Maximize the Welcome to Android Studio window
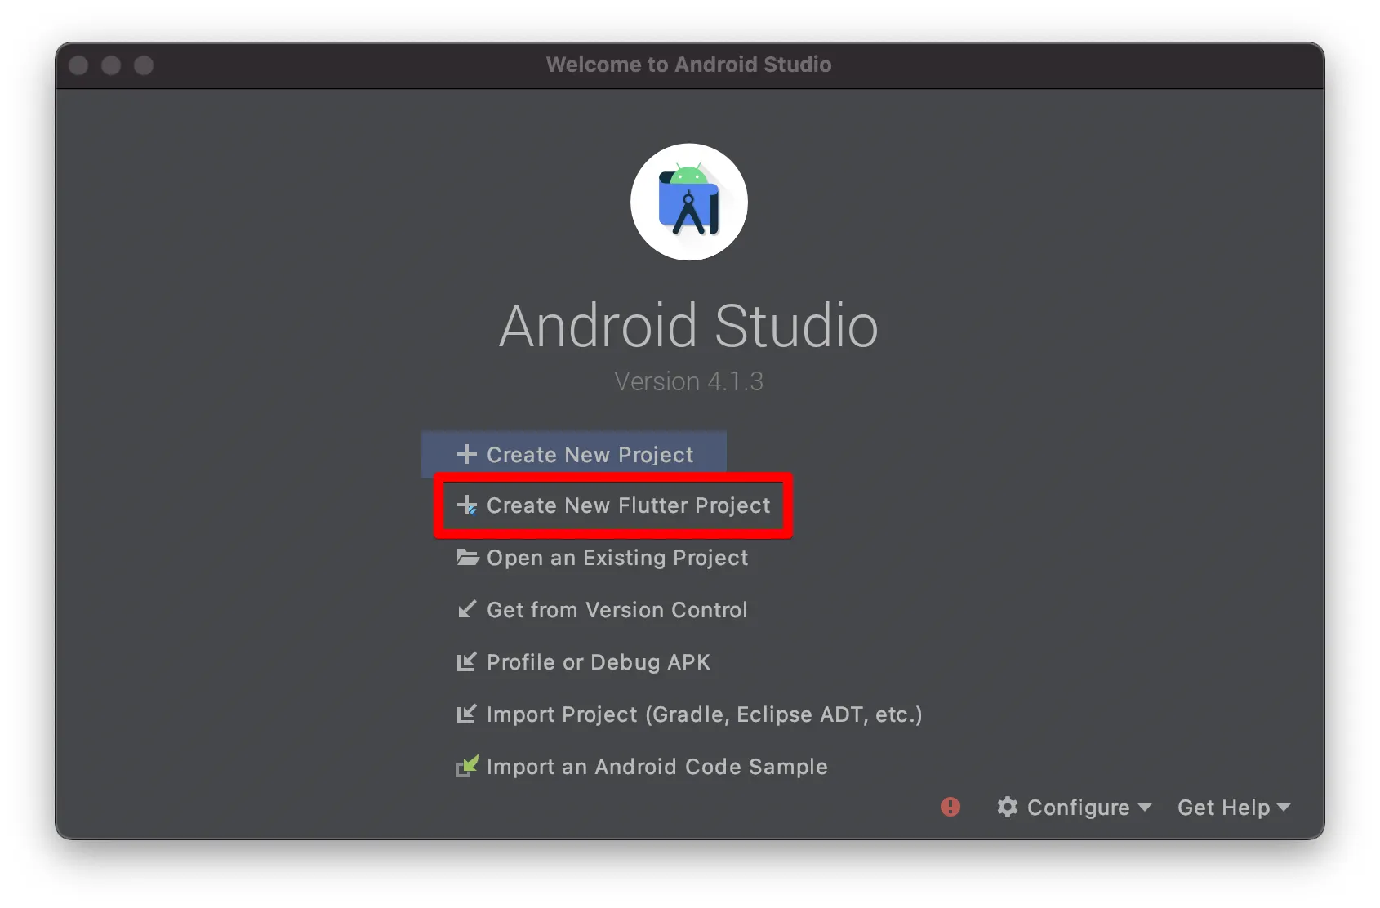Screen dimensions: 1380x908 144,65
